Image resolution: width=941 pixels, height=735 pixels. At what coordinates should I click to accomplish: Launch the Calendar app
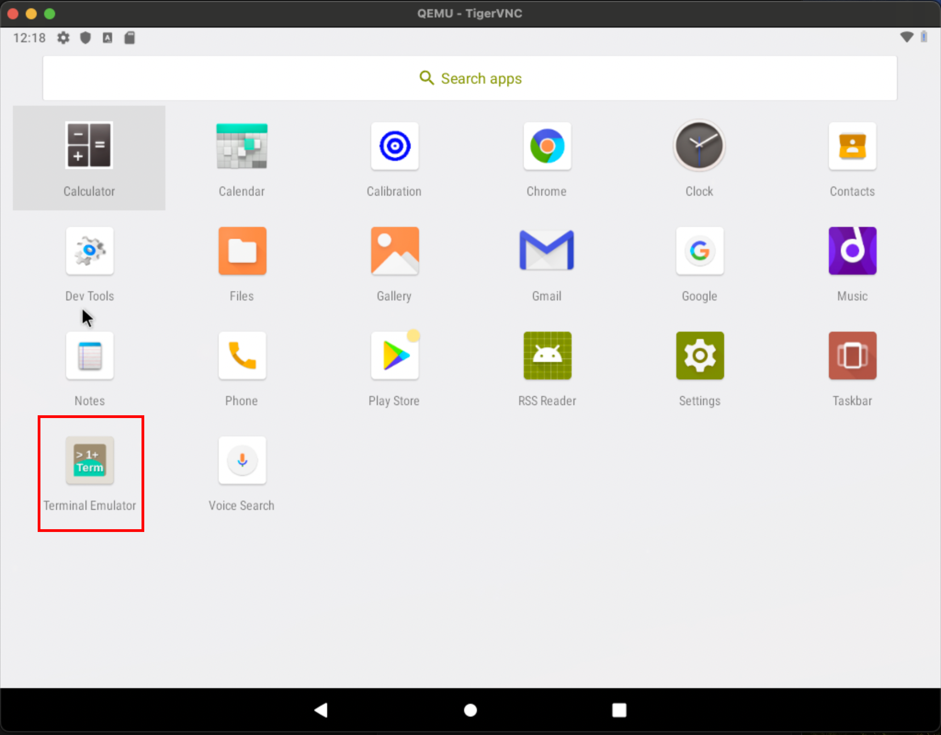tap(242, 146)
